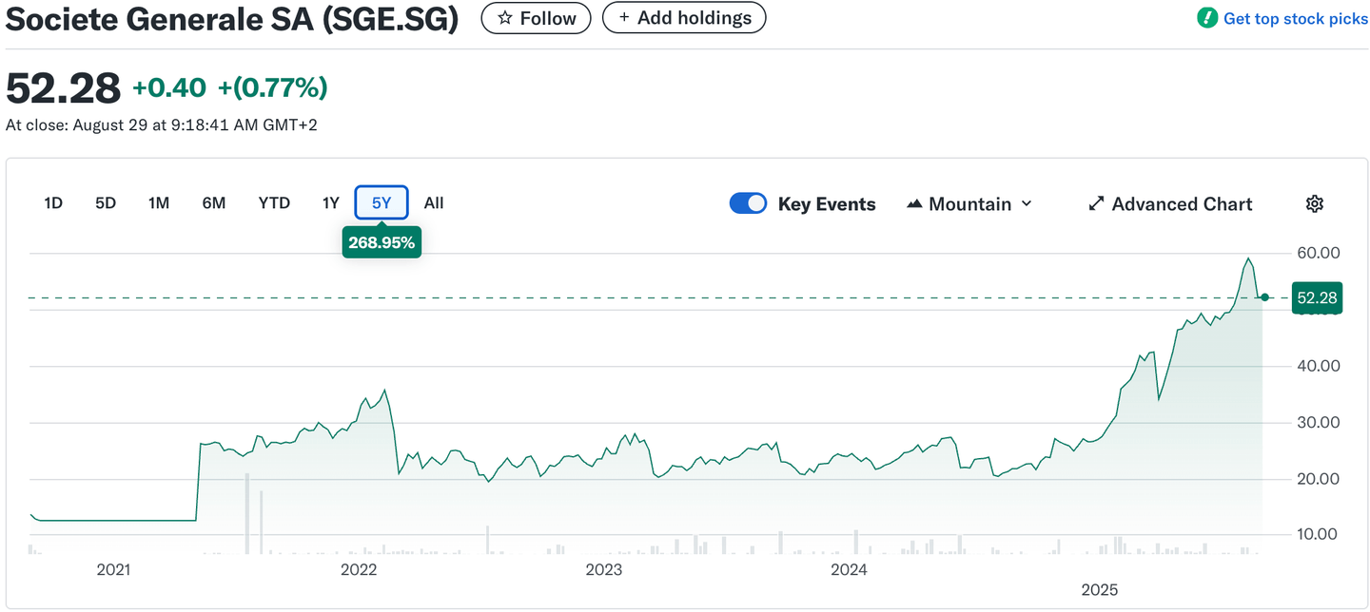Click the green top stock picks badge icon
This screenshot has height=612, width=1370.
point(1206,18)
